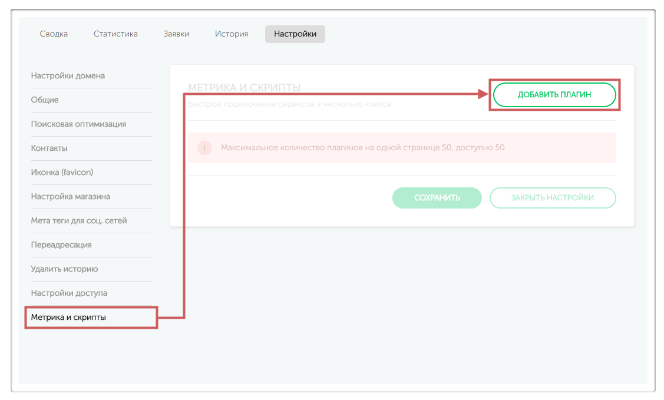Viewport: 664px width, 400px height.
Task: Open the Сводка tab
Action: coord(54,34)
